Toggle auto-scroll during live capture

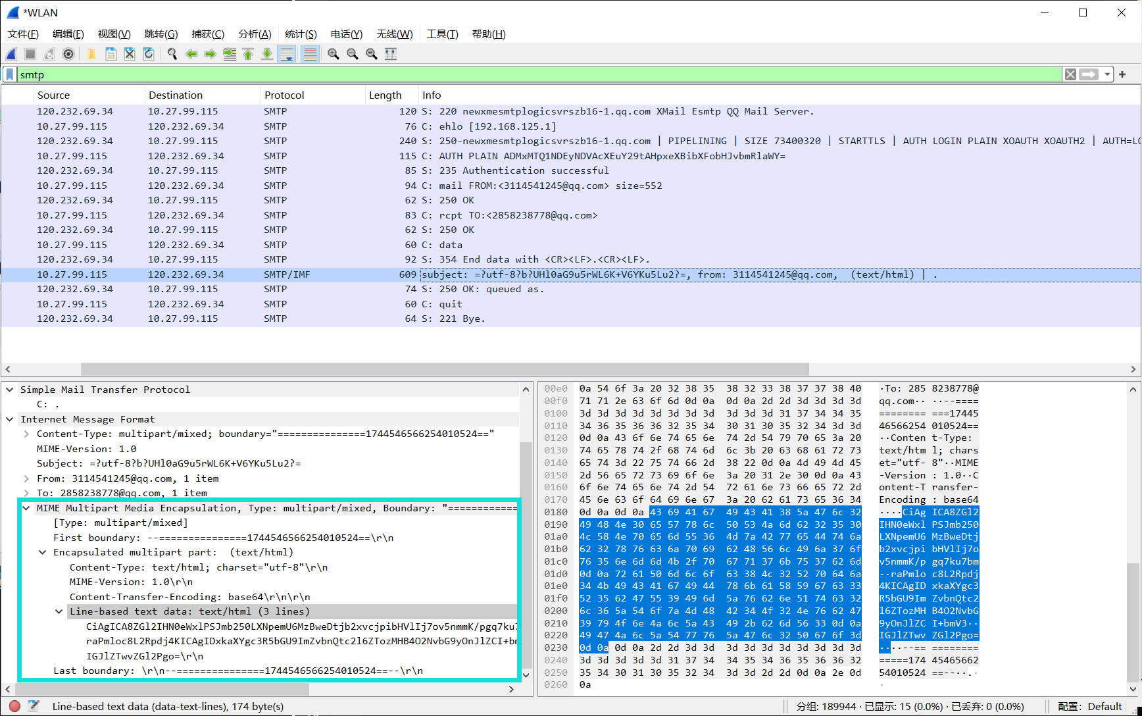click(287, 54)
